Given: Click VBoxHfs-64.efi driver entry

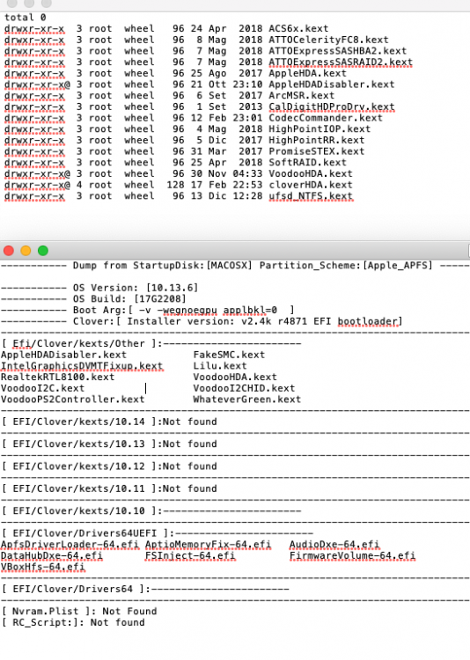Looking at the screenshot, I should click(x=42, y=567).
